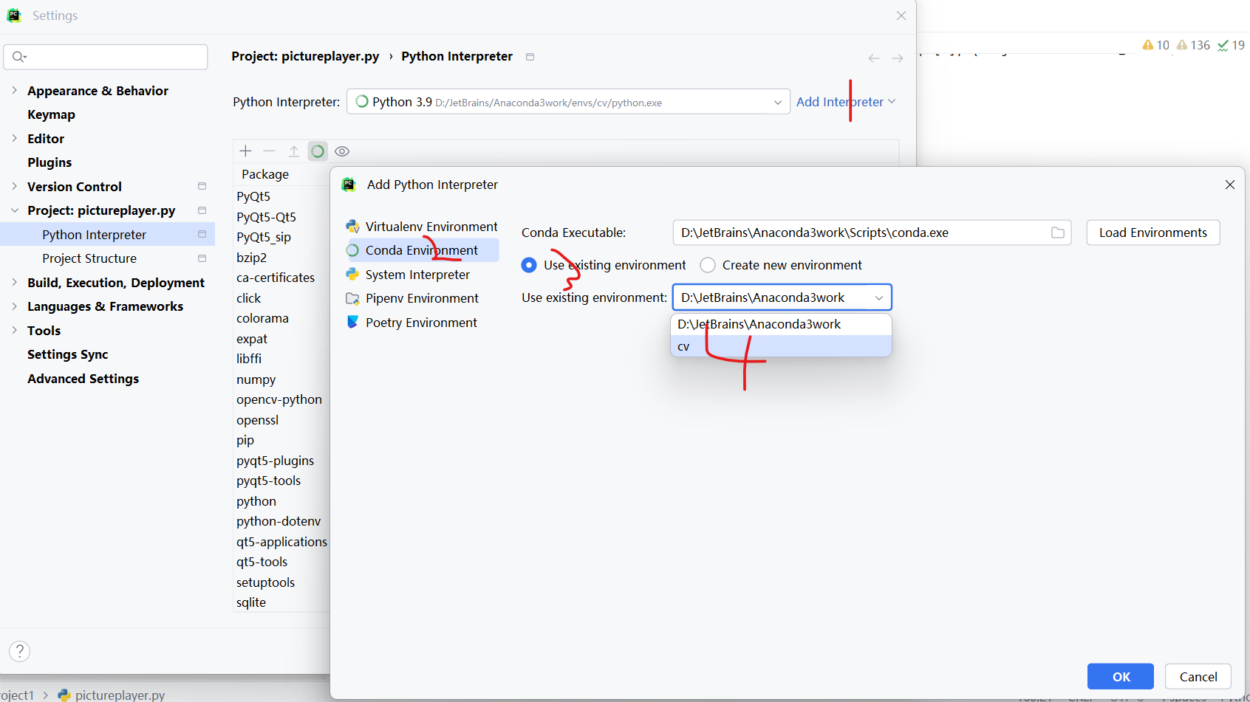Click the Conda Executable path field
This screenshot has width=1250, height=702.
click(x=872, y=233)
